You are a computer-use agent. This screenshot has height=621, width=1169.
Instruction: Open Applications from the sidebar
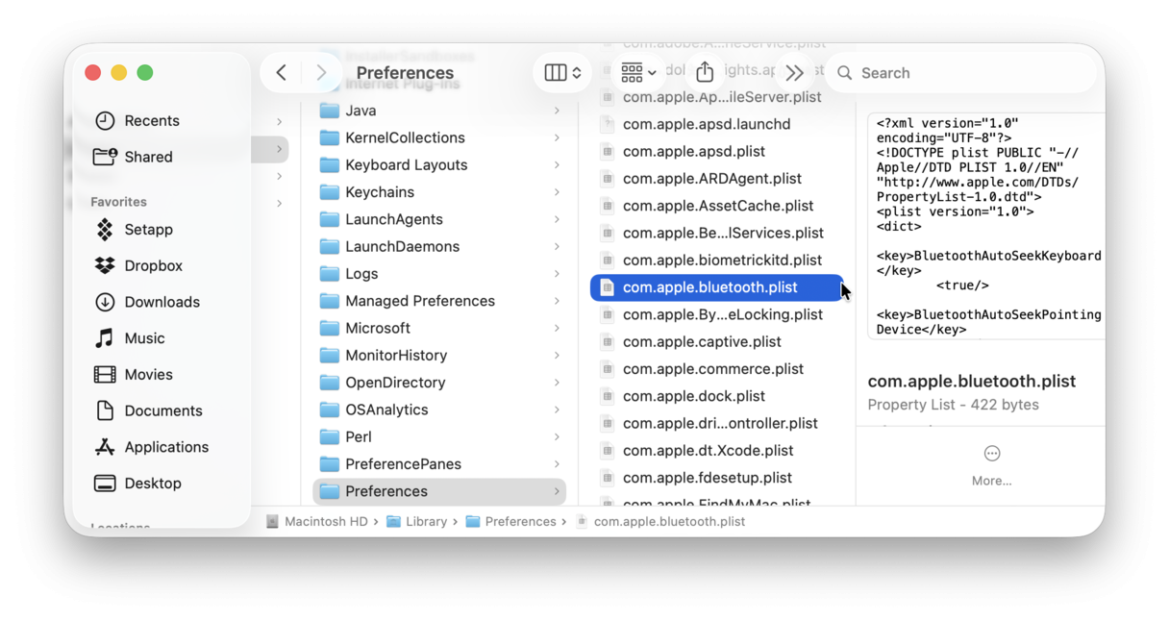pyautogui.click(x=165, y=447)
